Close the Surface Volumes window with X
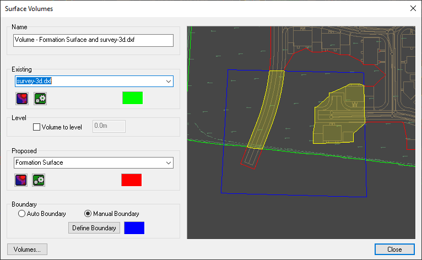This screenshot has width=422, height=260. tap(413, 8)
